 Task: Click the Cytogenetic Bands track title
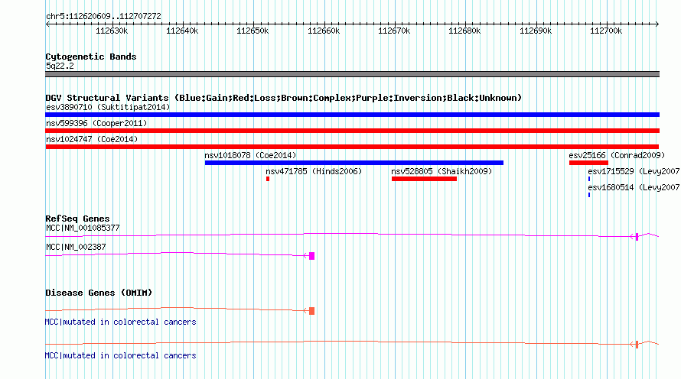pyautogui.click(x=91, y=57)
